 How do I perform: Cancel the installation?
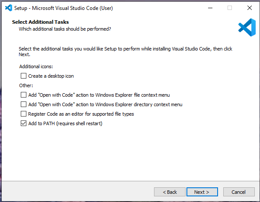238,192
